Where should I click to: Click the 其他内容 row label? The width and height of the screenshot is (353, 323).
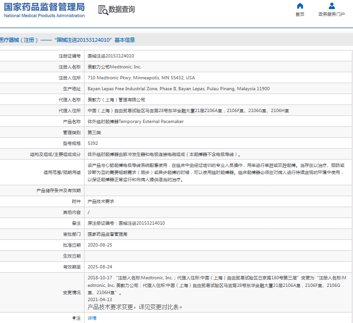click(72, 212)
